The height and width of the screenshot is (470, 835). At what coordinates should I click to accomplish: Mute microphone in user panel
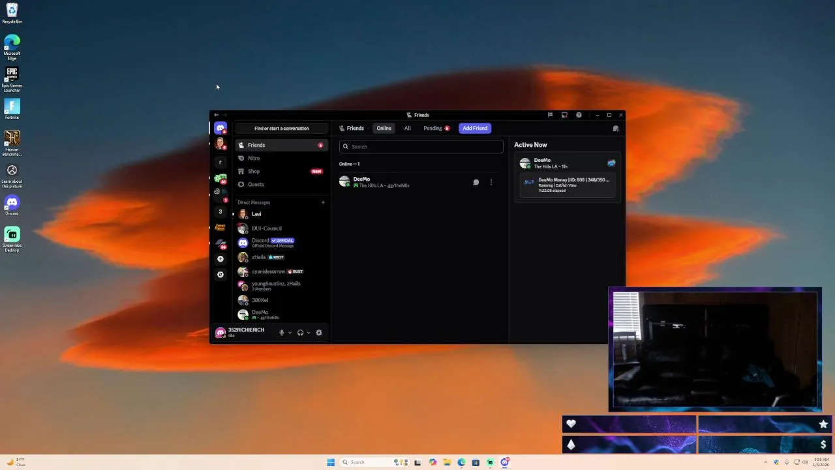point(282,332)
